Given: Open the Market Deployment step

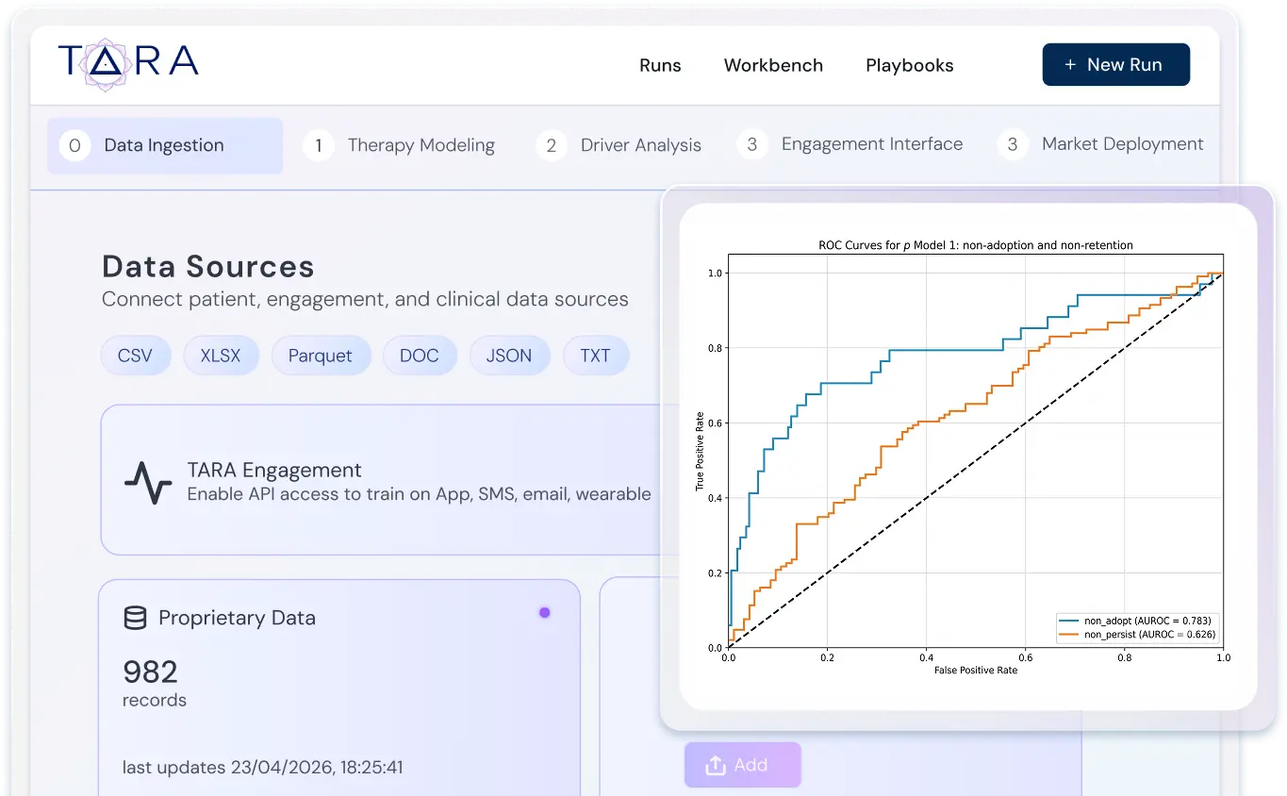Looking at the screenshot, I should (1100, 144).
